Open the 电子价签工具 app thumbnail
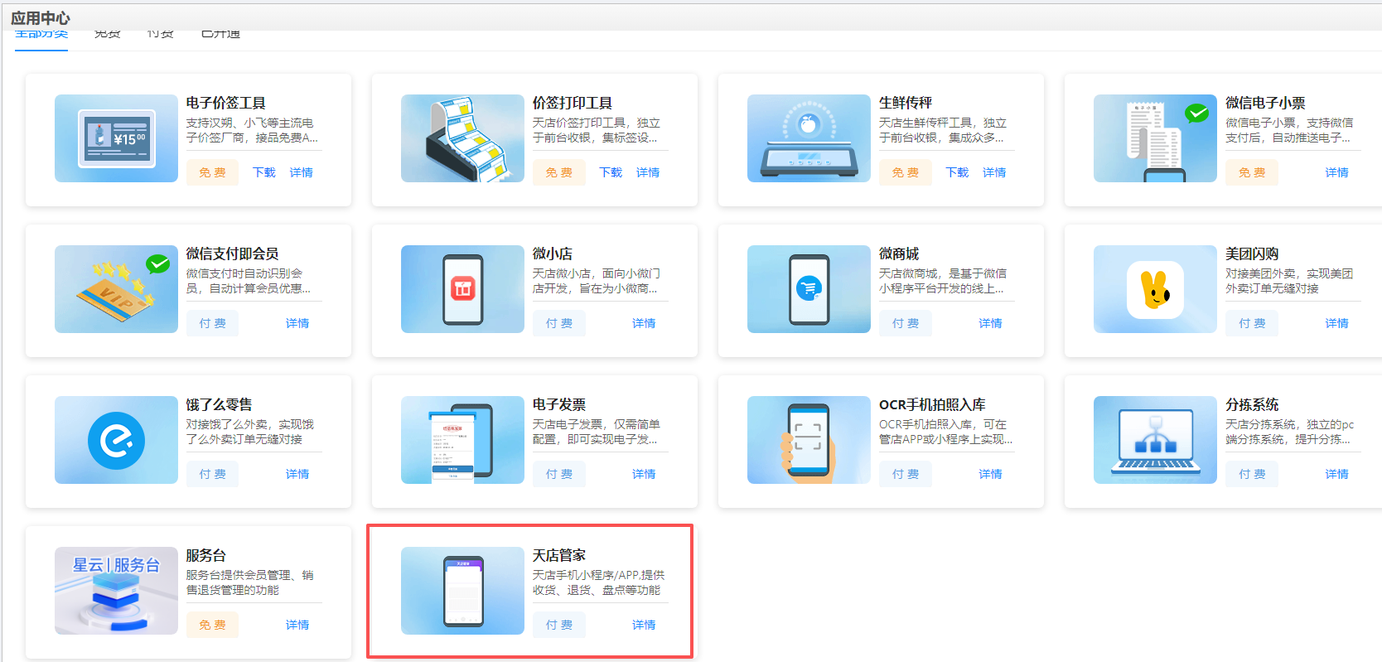Viewport: 1382px width, 662px height. [116, 138]
